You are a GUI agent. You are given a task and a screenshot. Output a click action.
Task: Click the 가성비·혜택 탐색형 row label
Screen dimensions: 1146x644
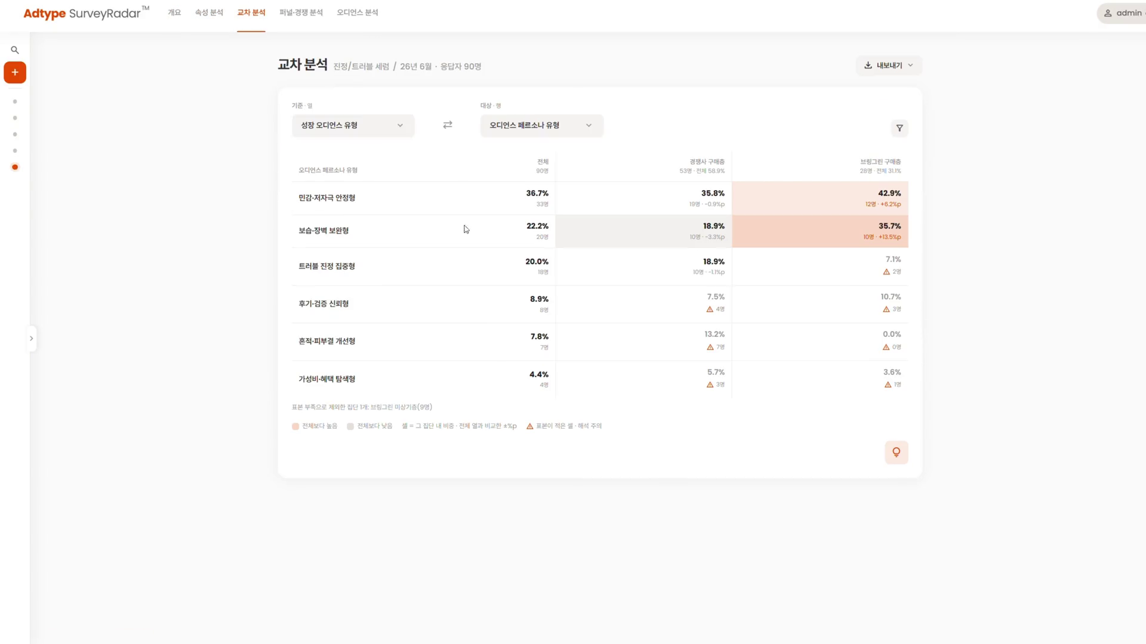click(327, 379)
